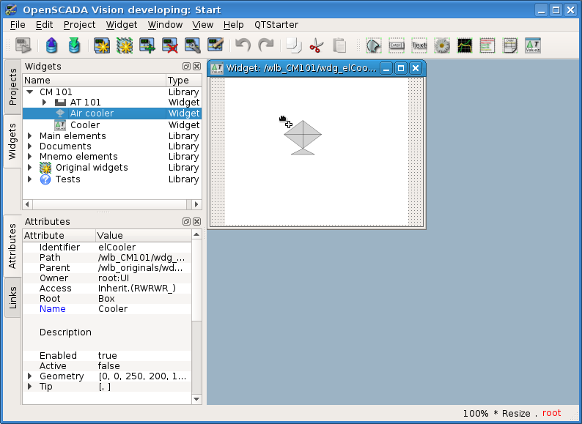Expand the Main elements library

(30, 136)
